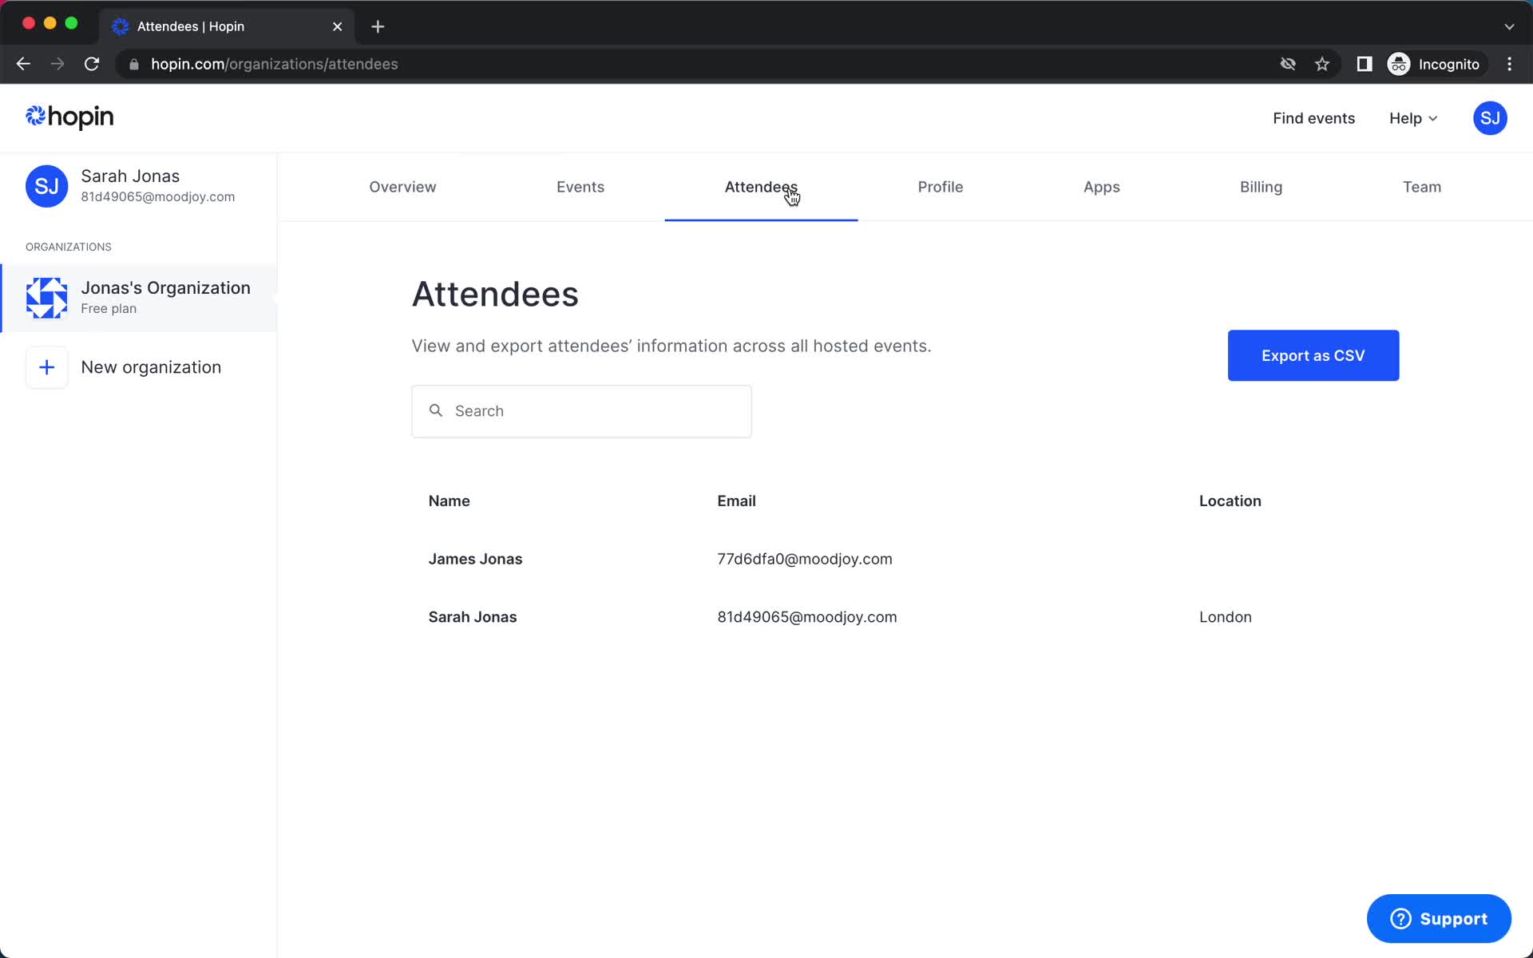Viewport: 1533px width, 958px height.
Task: Click the search magnifier icon
Action: pos(436,410)
